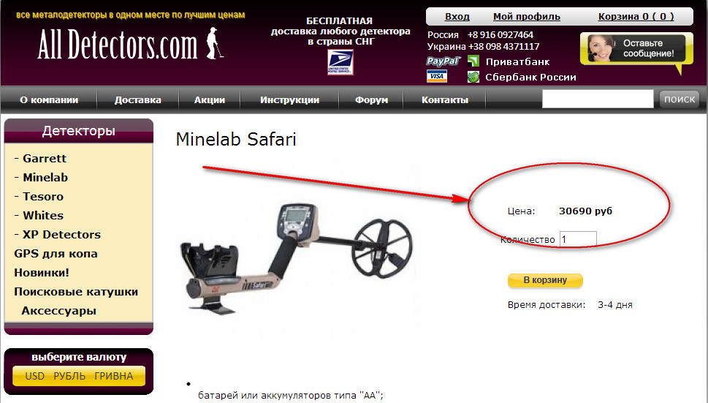Open the AllDetectors.com logo homepage
The image size is (708, 403).
point(131,44)
